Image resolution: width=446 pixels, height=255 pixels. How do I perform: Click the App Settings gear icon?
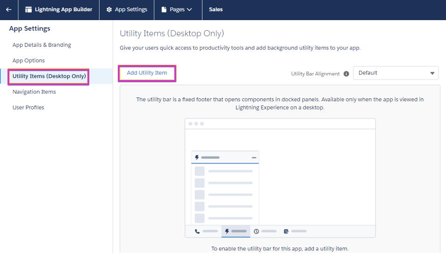tap(109, 9)
